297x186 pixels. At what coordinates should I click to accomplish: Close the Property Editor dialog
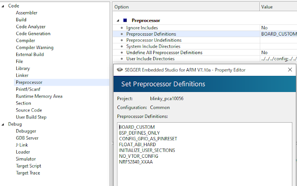pyautogui.click(x=290, y=70)
